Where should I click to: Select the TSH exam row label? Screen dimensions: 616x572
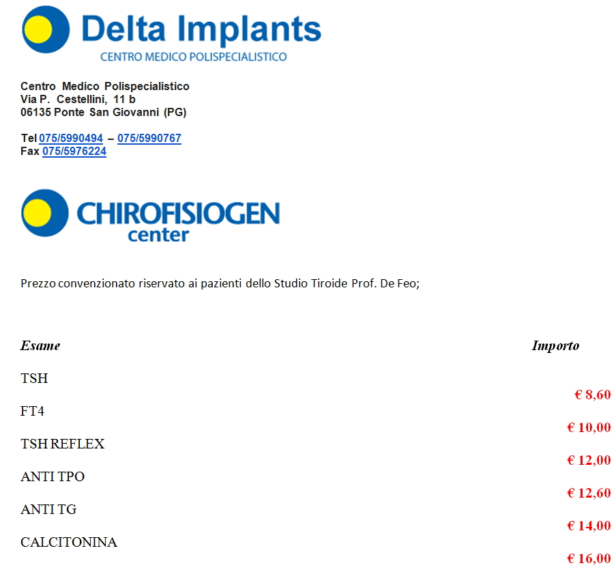coord(34,378)
